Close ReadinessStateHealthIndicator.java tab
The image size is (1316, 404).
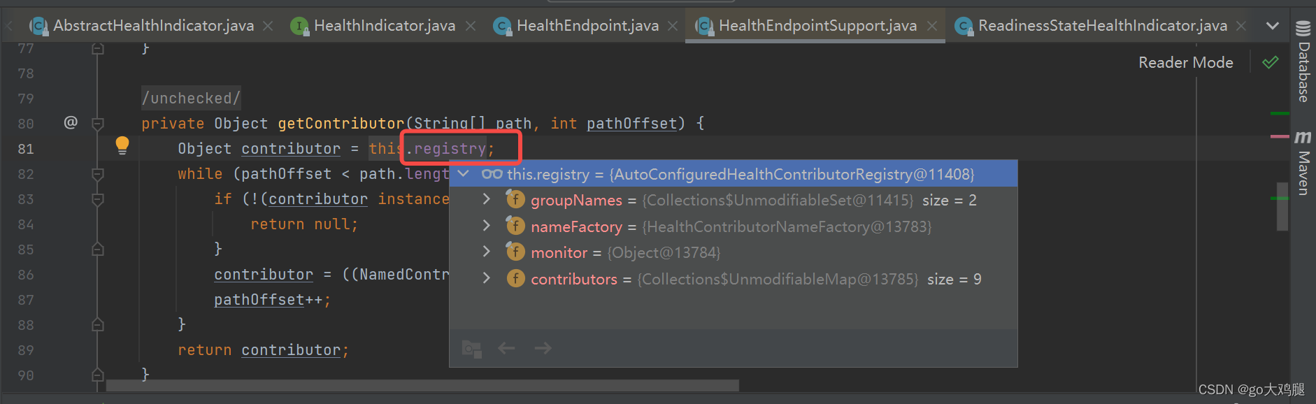point(1241,26)
